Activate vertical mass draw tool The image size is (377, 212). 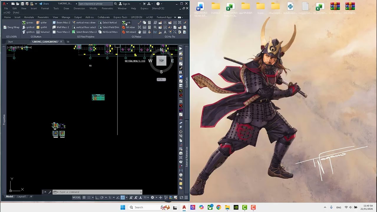(84, 23)
